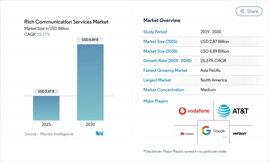269x162 pixels.
Task: Select the Fastest Growing Market row
Action: [198, 71]
